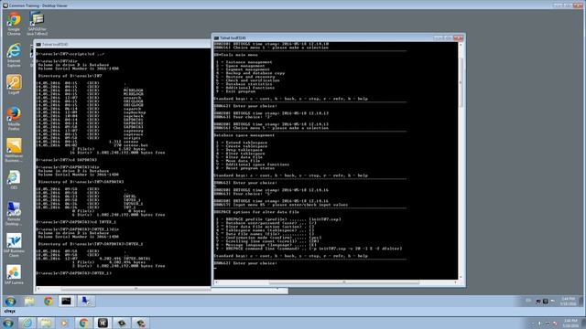Open Google Chrome desktop shortcut
The height and width of the screenshot is (329, 586).
(x=14, y=23)
